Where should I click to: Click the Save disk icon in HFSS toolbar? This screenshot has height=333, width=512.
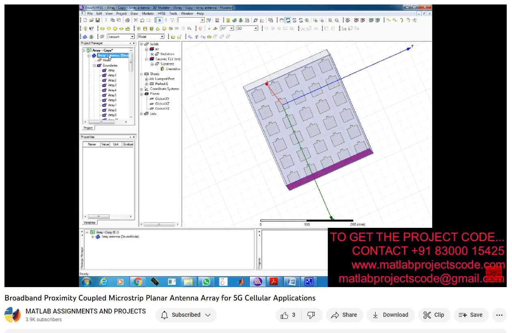97,20
